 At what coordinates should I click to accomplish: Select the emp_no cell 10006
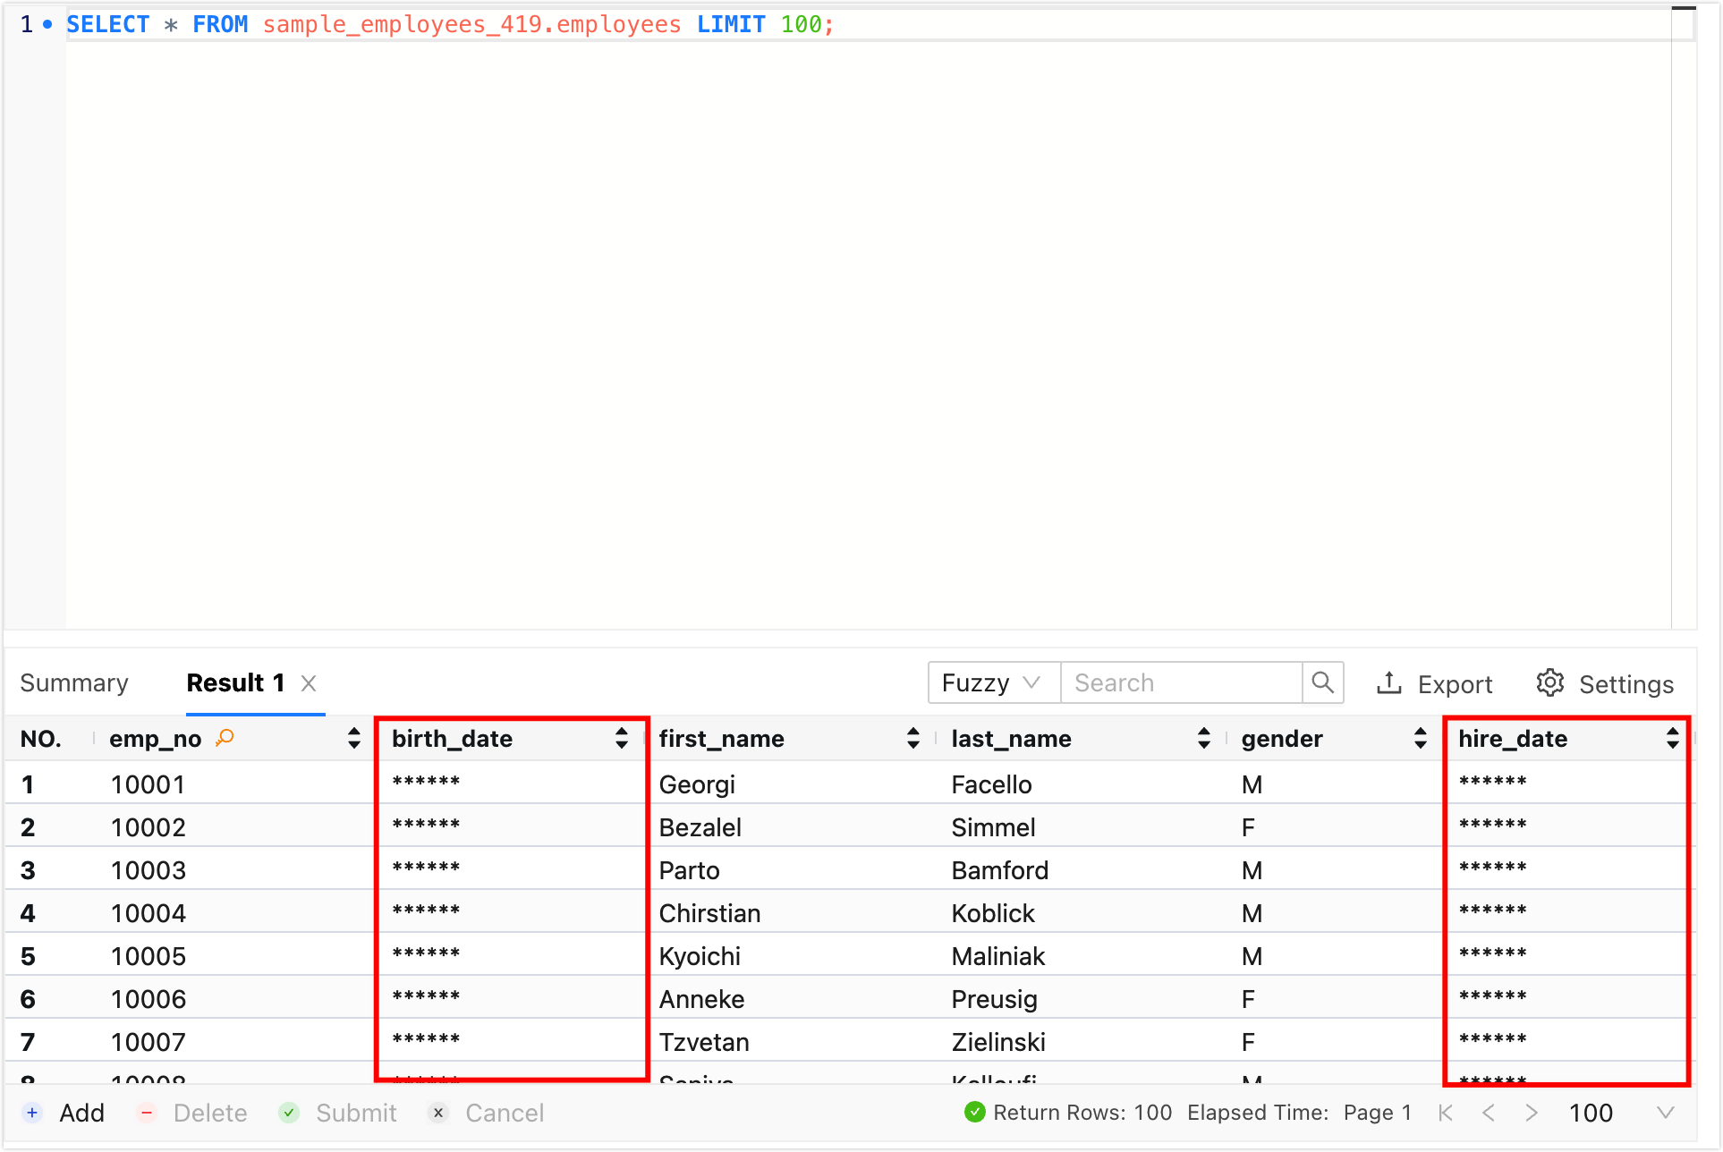coord(148,999)
